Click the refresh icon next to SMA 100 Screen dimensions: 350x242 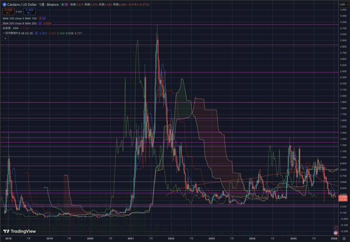(44, 18)
